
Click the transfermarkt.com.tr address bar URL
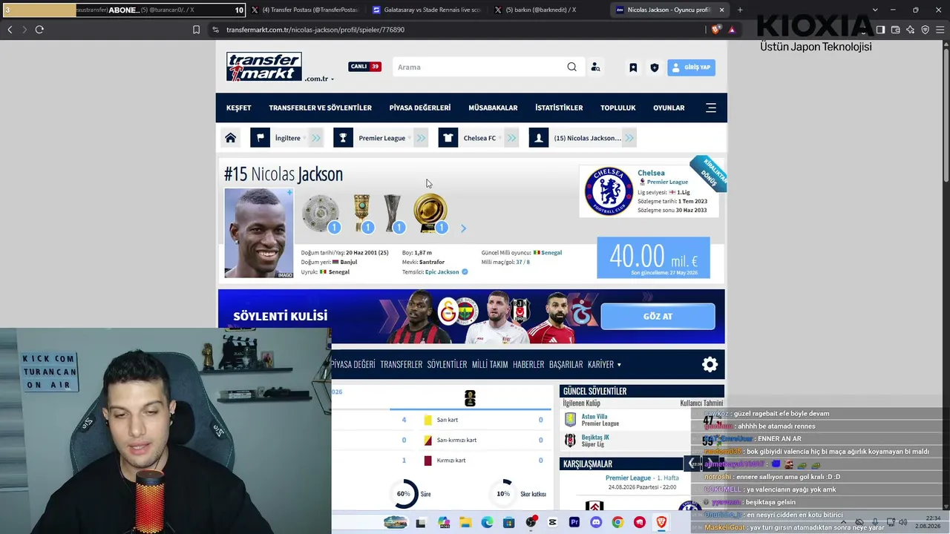point(315,30)
